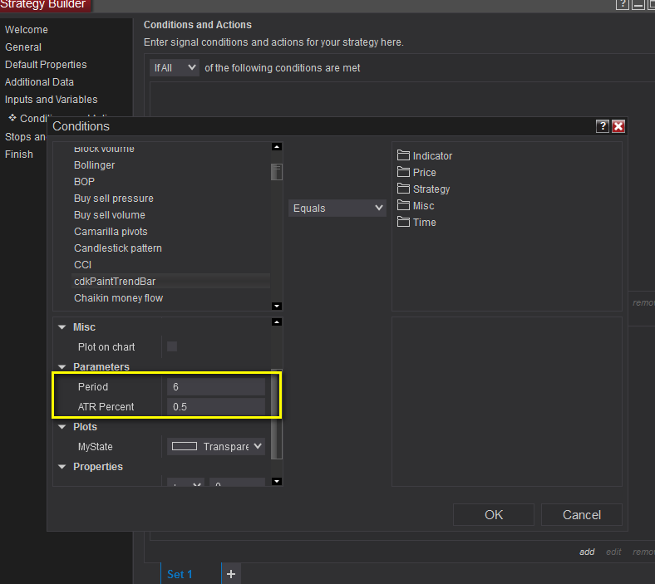The height and width of the screenshot is (584, 655).
Task: Click the Conditions dialog help icon
Action: [x=602, y=126]
